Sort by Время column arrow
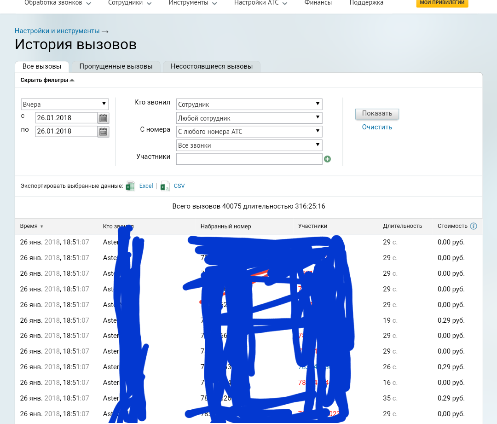This screenshot has height=424, width=497. point(42,227)
